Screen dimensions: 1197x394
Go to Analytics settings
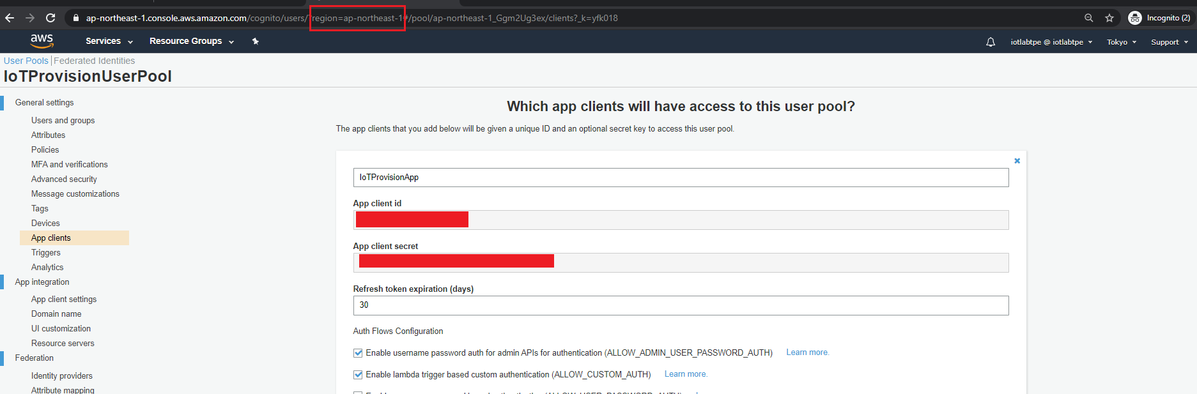[x=48, y=268]
